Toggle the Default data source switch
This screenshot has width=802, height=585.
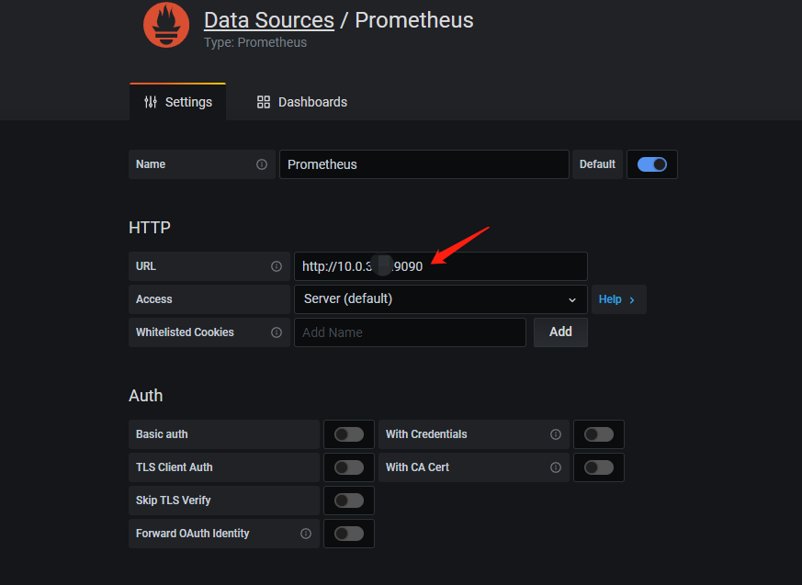tap(652, 164)
